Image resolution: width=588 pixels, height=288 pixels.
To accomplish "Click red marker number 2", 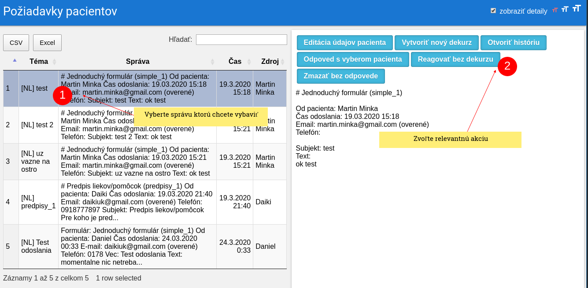I will point(507,66).
